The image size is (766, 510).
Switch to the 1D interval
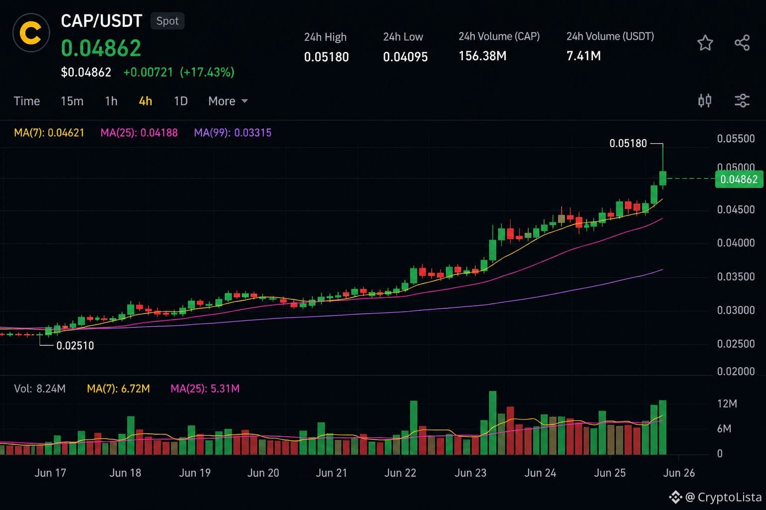[x=181, y=101]
